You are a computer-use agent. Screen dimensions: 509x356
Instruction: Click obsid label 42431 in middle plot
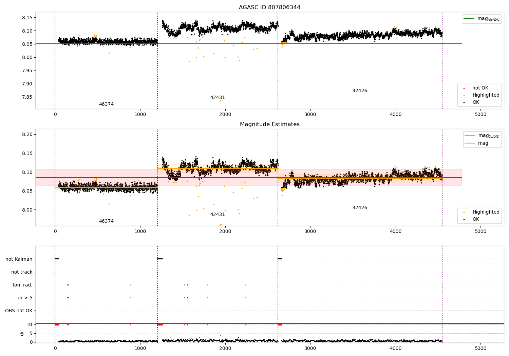pyautogui.click(x=218, y=215)
